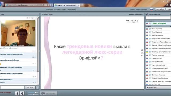Click the Чат panel header
The width and height of the screenshot is (171, 96).
20,14
